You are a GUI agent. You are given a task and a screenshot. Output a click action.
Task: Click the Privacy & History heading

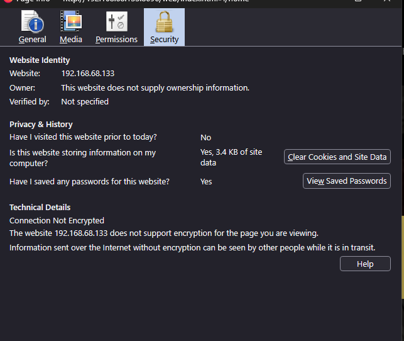(41, 124)
